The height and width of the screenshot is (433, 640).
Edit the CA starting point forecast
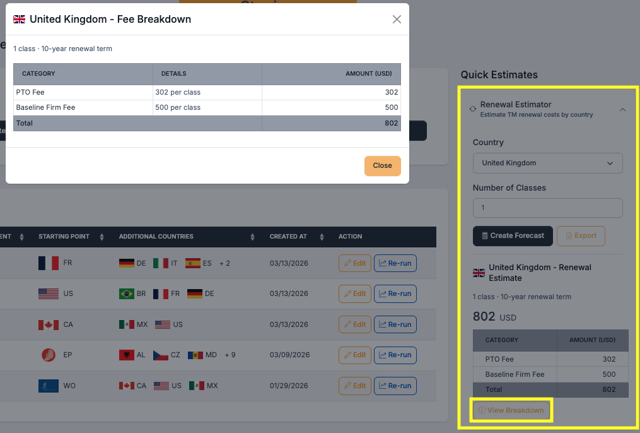click(354, 324)
